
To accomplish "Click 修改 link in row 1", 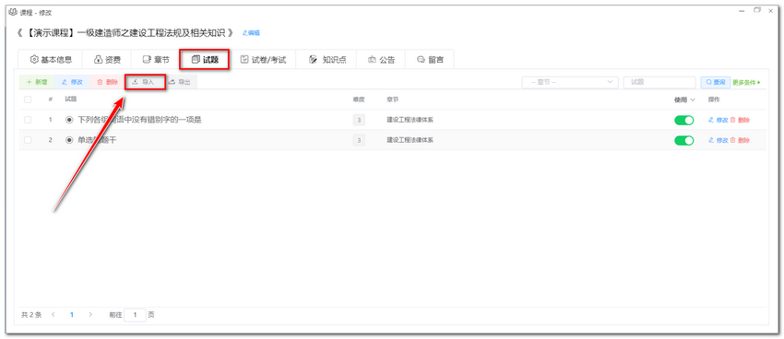I will 719,120.
